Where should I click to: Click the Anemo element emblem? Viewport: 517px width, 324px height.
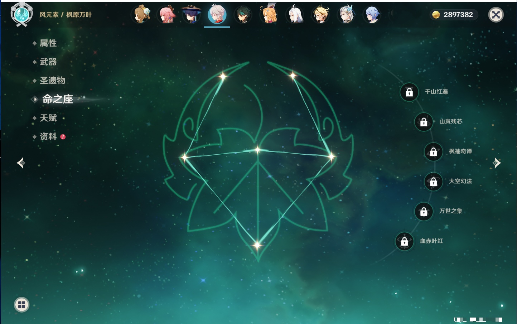(x=22, y=14)
